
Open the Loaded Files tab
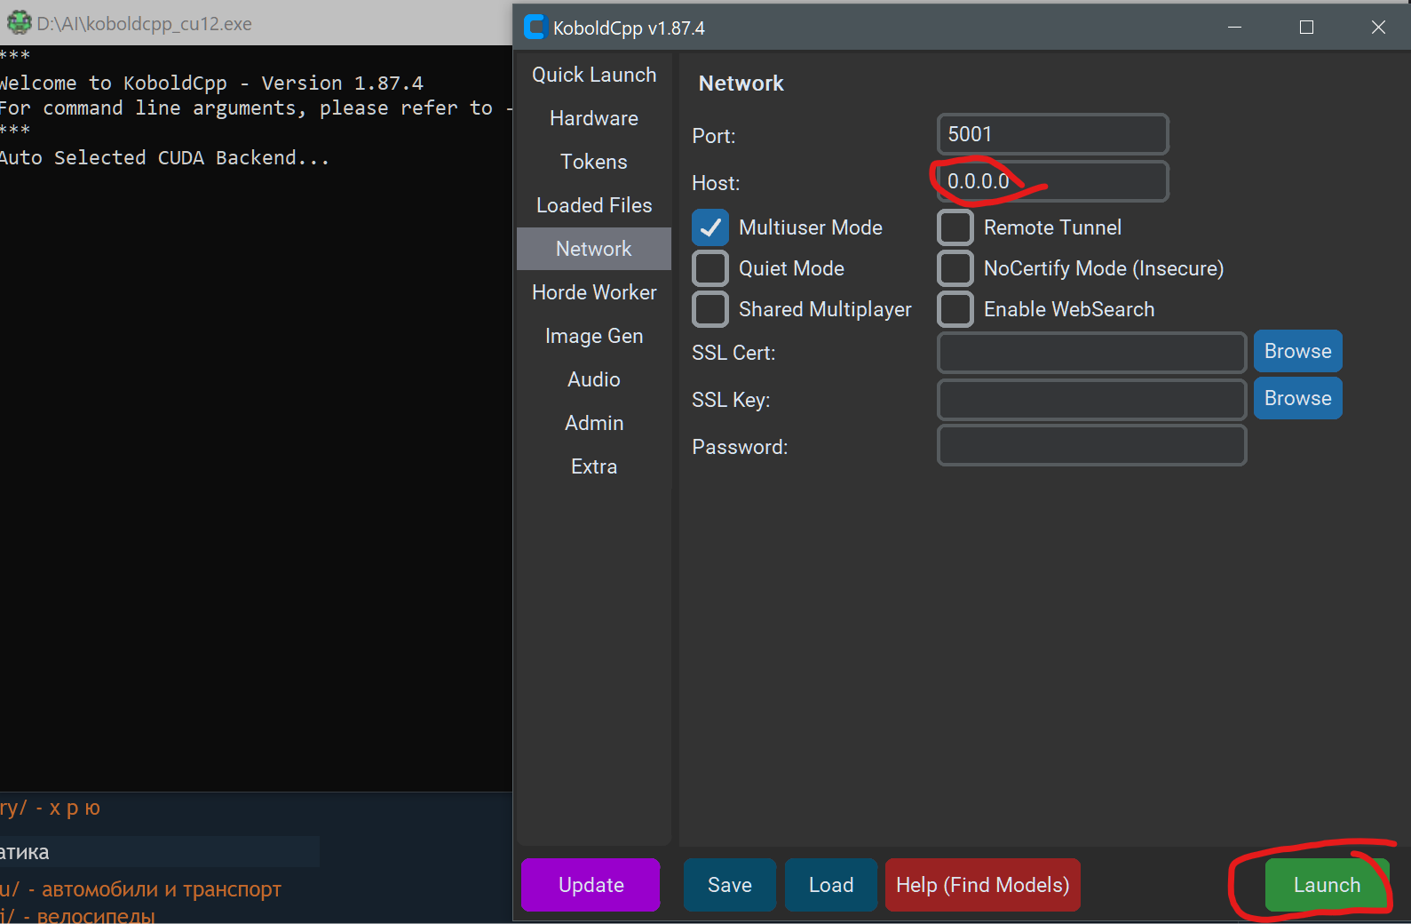click(594, 205)
